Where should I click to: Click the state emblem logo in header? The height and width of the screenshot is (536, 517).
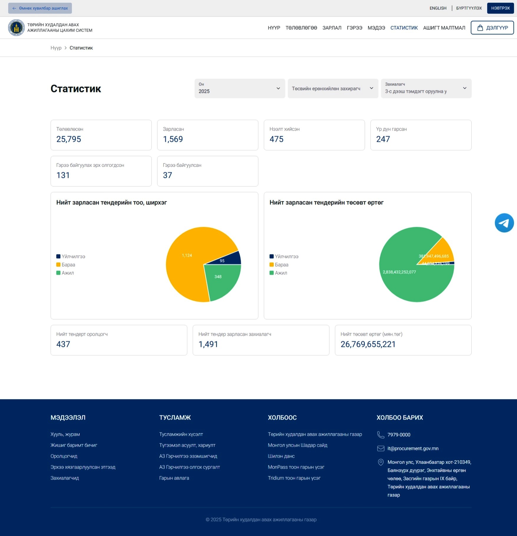click(16, 28)
